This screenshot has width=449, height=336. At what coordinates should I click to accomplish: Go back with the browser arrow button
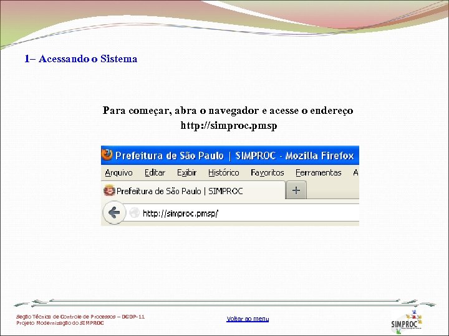[x=114, y=213]
